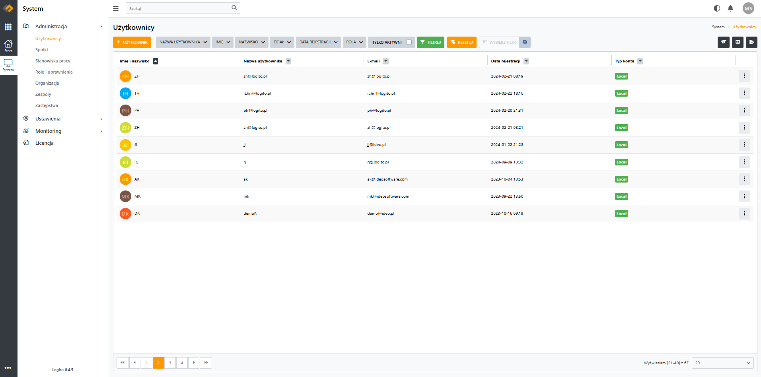This screenshot has width=761, height=377.
Task: Open Role i uprawnienia submenu item
Action: 54,72
